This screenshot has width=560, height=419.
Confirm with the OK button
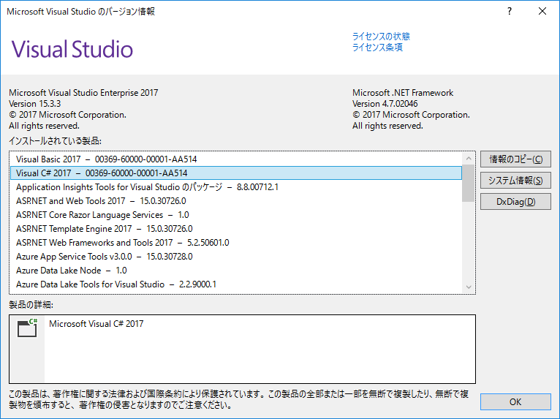pyautogui.click(x=515, y=402)
